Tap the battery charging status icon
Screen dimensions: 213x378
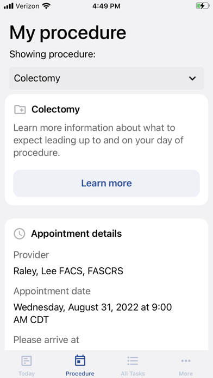pyautogui.click(x=202, y=6)
